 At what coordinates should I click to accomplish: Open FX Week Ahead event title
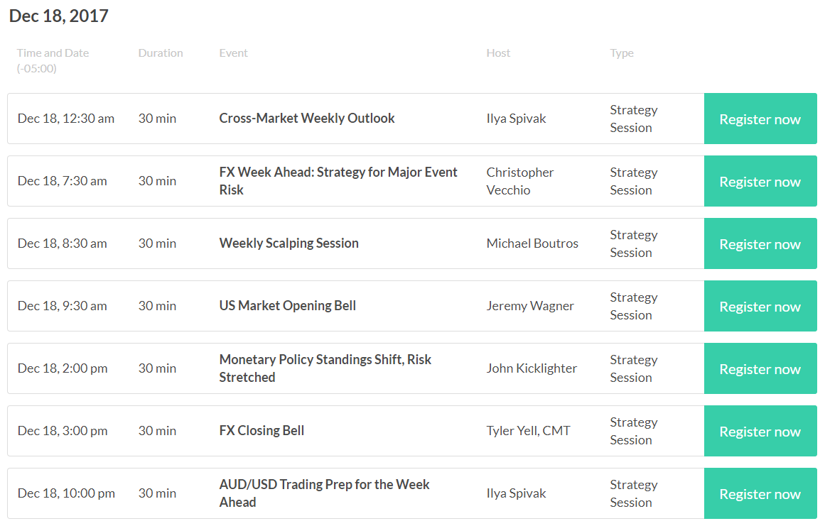[x=338, y=181]
